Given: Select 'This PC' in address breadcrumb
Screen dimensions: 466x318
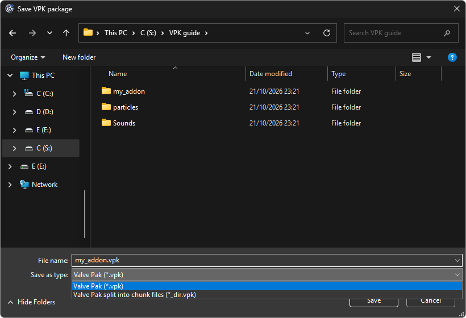Looking at the screenshot, I should point(115,33).
